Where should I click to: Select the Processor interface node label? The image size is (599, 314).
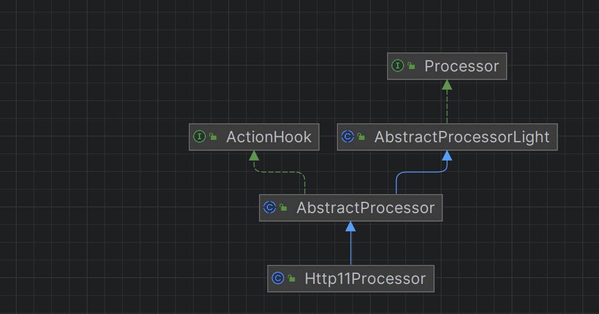click(461, 66)
